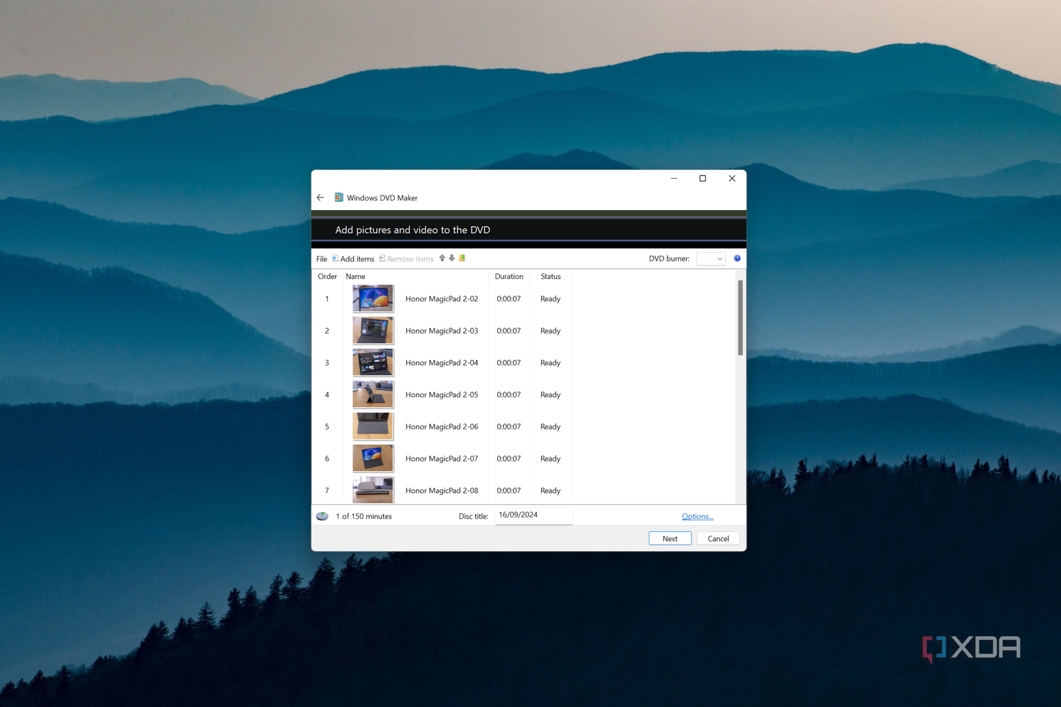
Task: Move selected item up using arrow icon
Action: [x=442, y=258]
